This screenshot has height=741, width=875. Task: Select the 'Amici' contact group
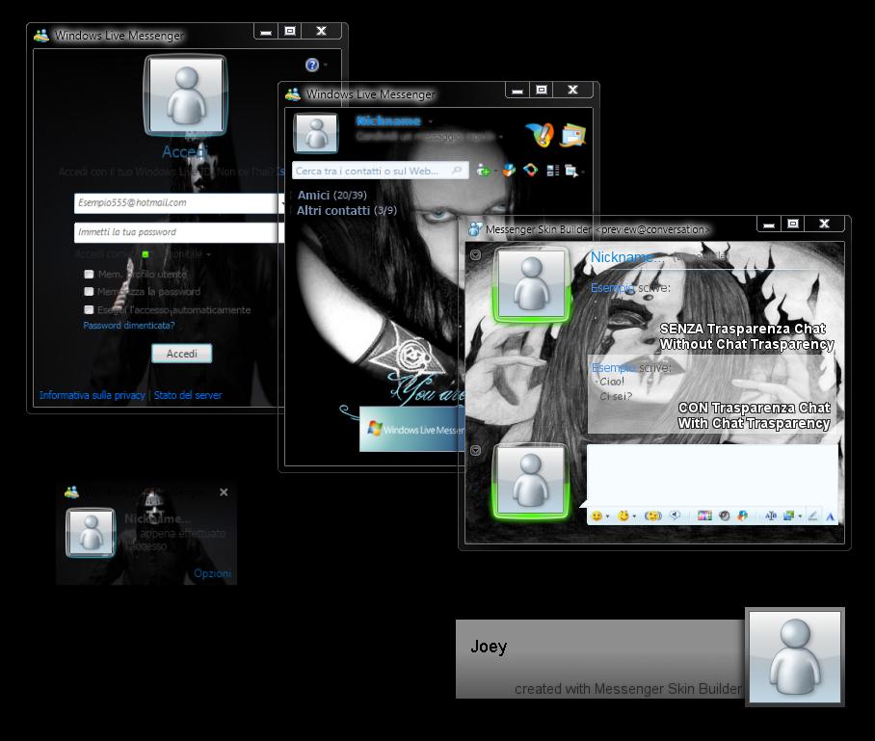(x=314, y=195)
